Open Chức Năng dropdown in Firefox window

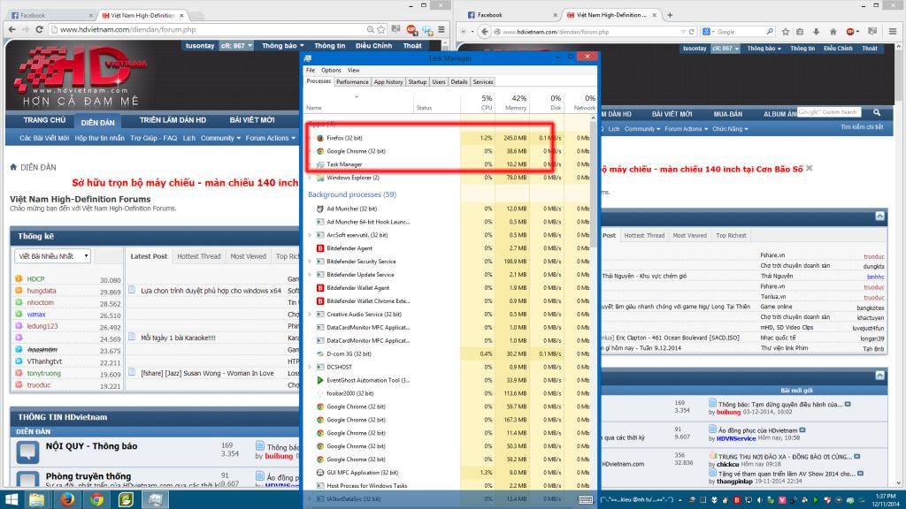730,129
